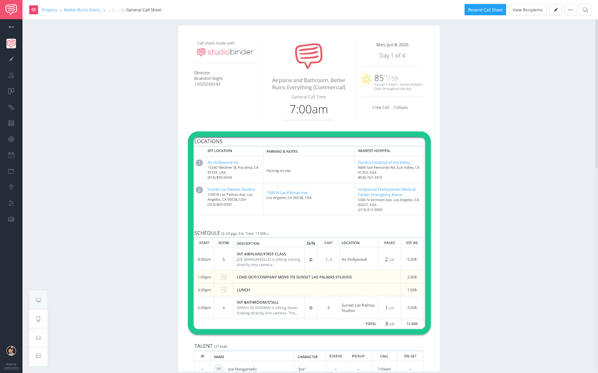Open the comments chat bubble button
The width and height of the screenshot is (598, 373).
point(585,10)
